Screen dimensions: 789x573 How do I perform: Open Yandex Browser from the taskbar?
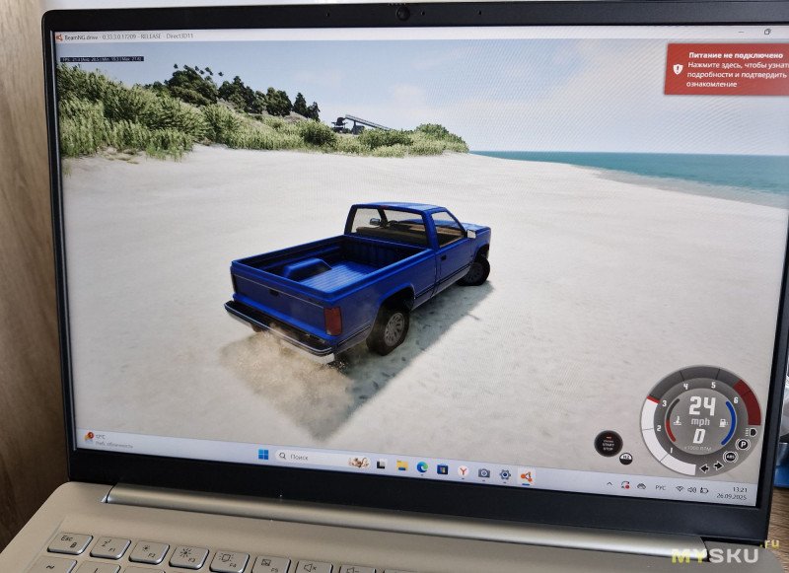(x=463, y=470)
